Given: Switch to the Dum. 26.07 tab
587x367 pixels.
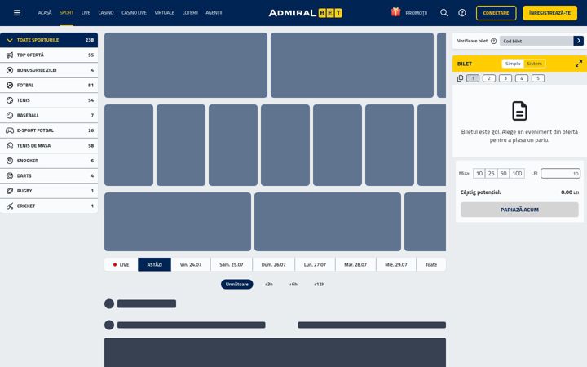Looking at the screenshot, I should pos(274,264).
